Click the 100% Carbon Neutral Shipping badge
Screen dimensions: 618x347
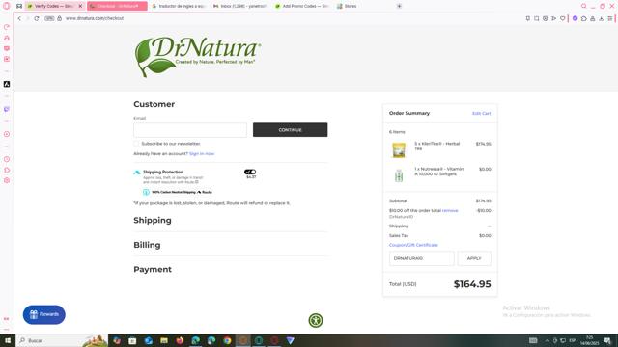(x=178, y=192)
